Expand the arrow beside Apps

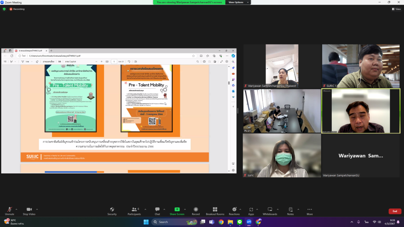pos(257,209)
